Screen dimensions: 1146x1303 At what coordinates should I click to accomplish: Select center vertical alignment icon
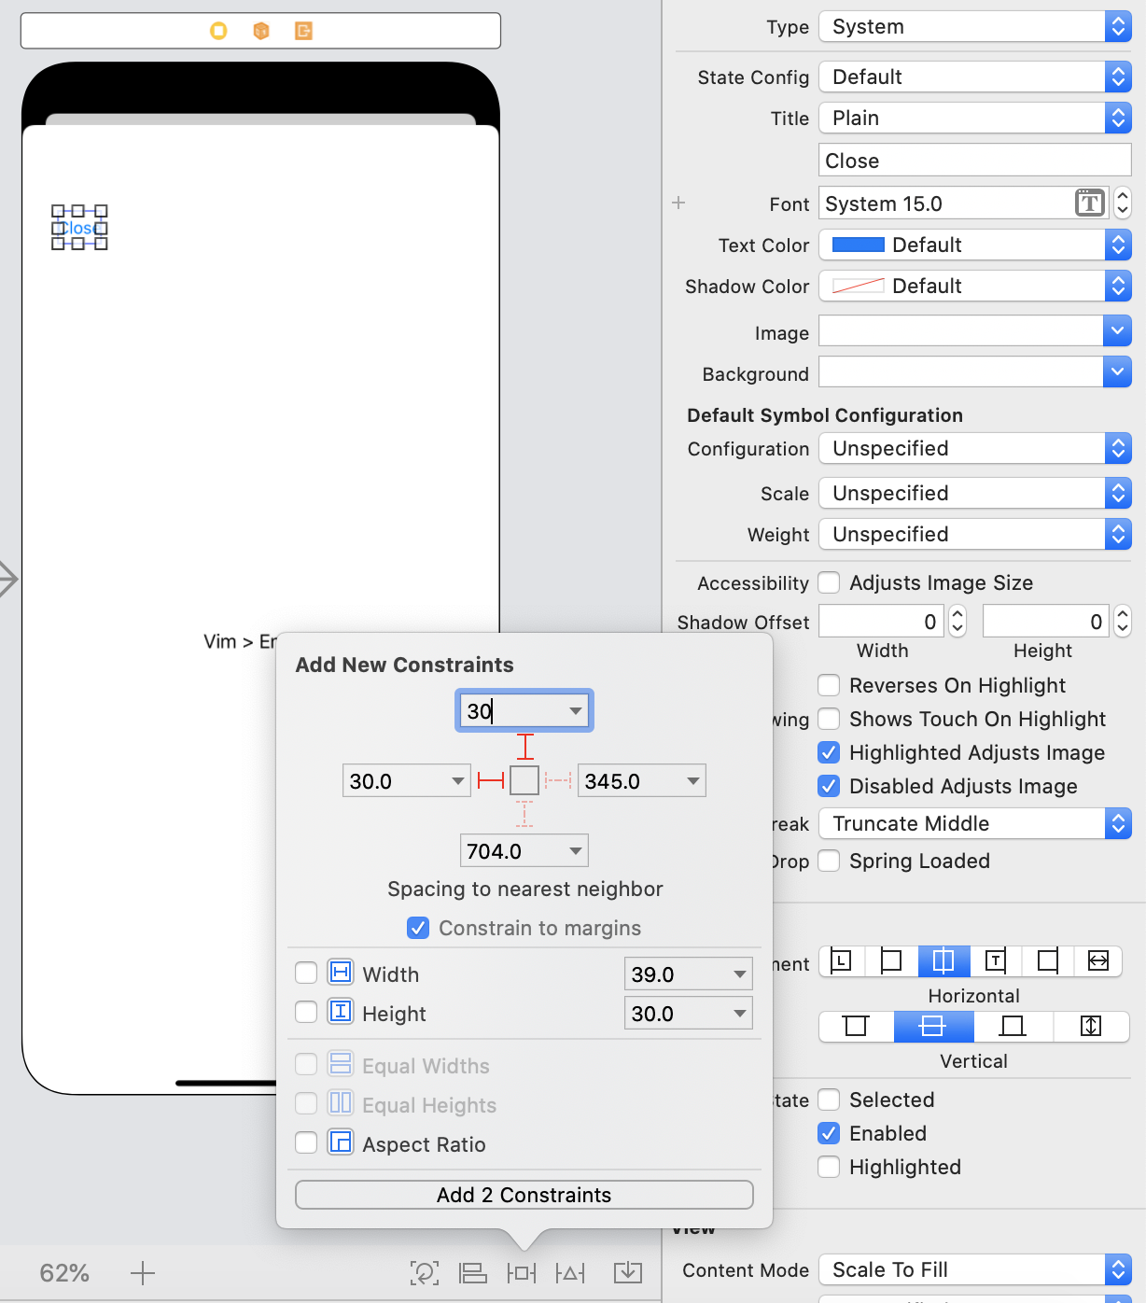933,1027
